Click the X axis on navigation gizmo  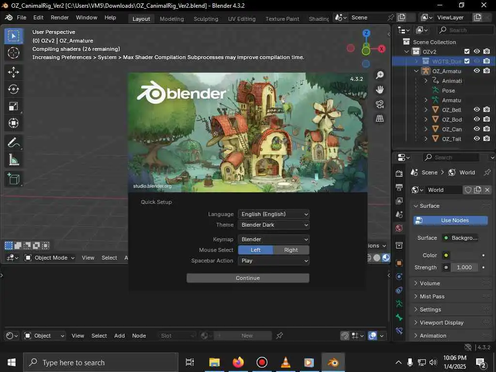click(382, 49)
